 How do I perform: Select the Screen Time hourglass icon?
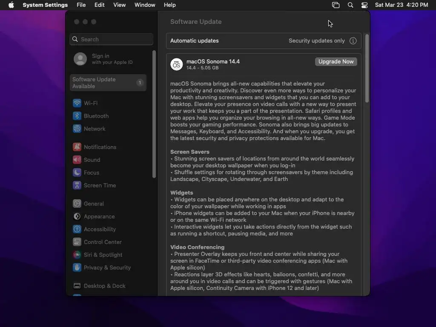point(77,185)
